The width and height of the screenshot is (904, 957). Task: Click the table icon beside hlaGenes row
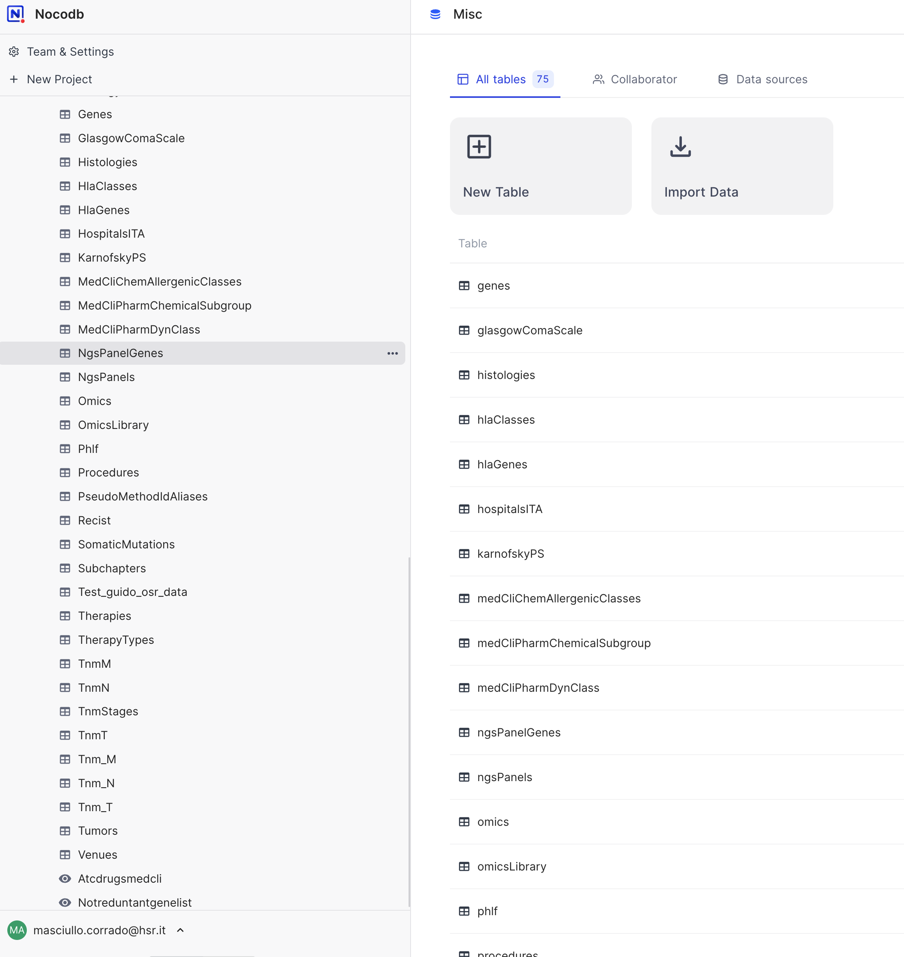tap(463, 464)
